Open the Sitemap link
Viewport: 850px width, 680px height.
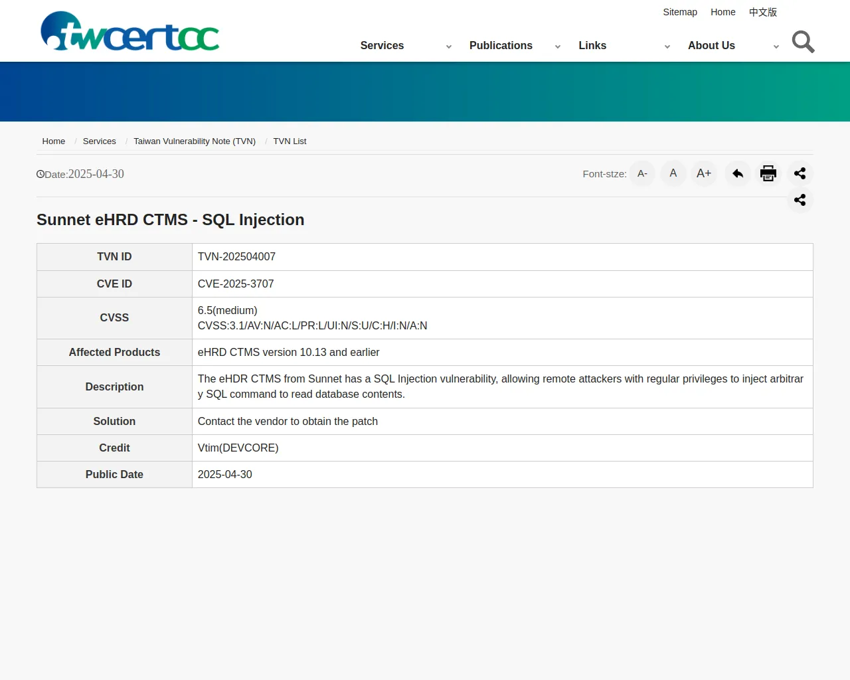(680, 12)
